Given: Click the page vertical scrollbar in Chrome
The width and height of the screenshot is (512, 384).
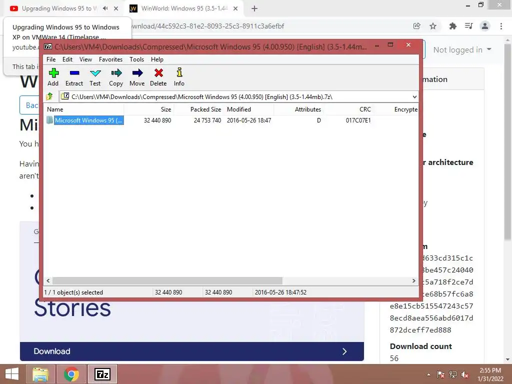Looking at the screenshot, I should pos(507,142).
